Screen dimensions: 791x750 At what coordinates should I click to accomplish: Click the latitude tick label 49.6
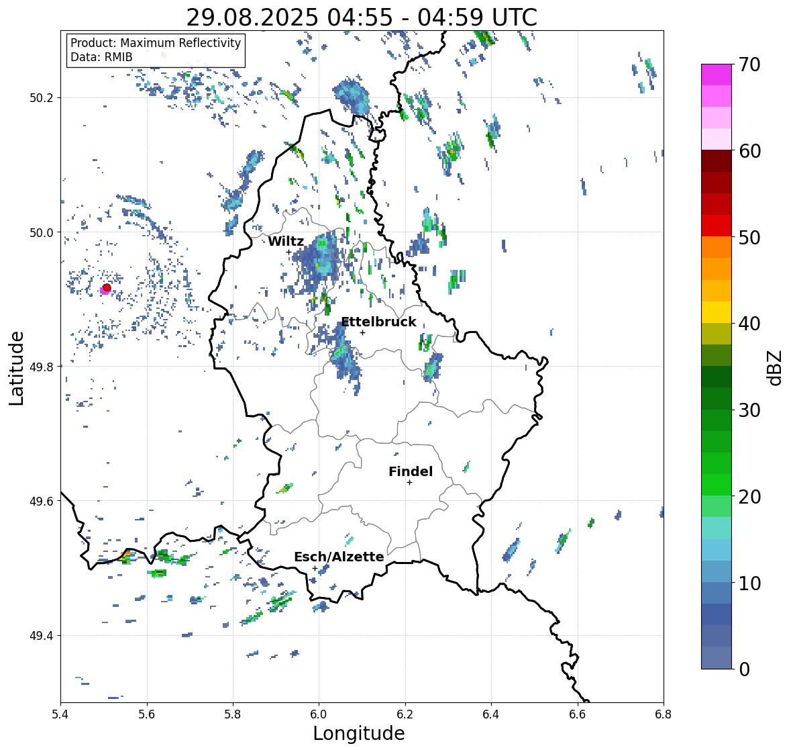(42, 501)
